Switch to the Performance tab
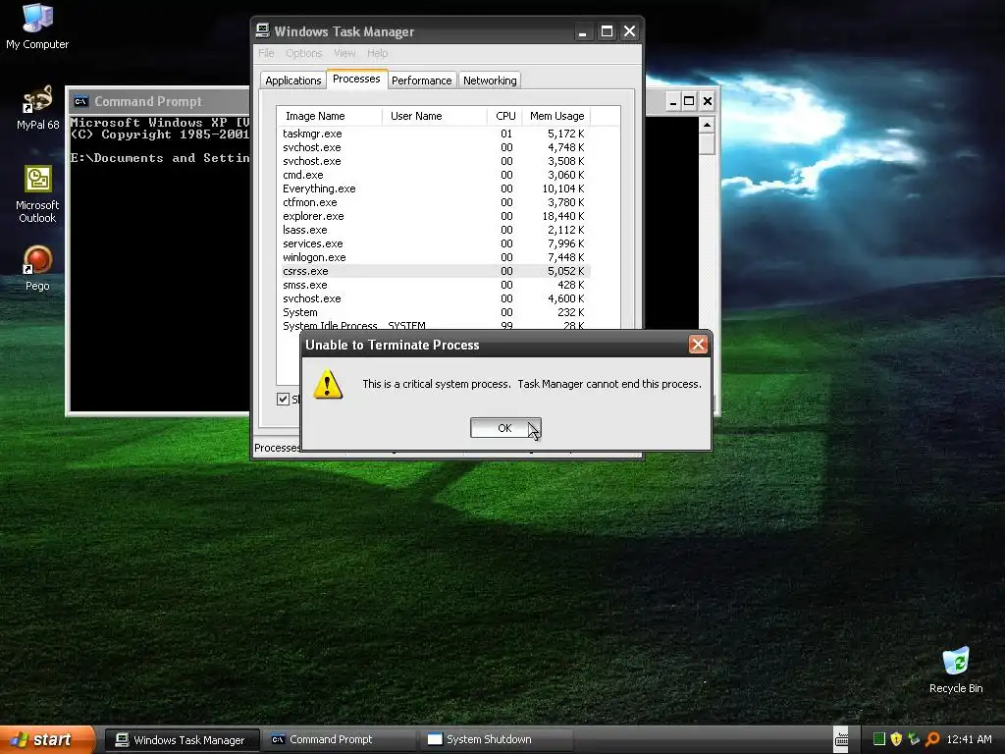The image size is (1005, 754). pos(421,81)
